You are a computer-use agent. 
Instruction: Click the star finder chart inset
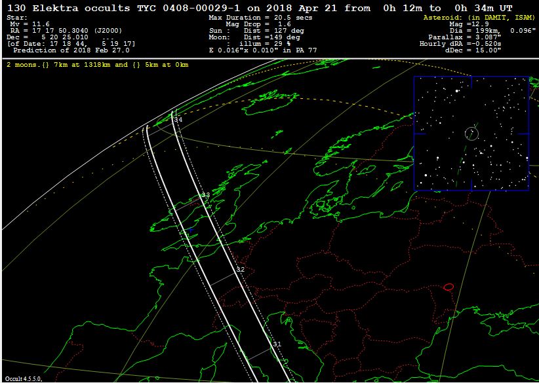[x=471, y=134]
